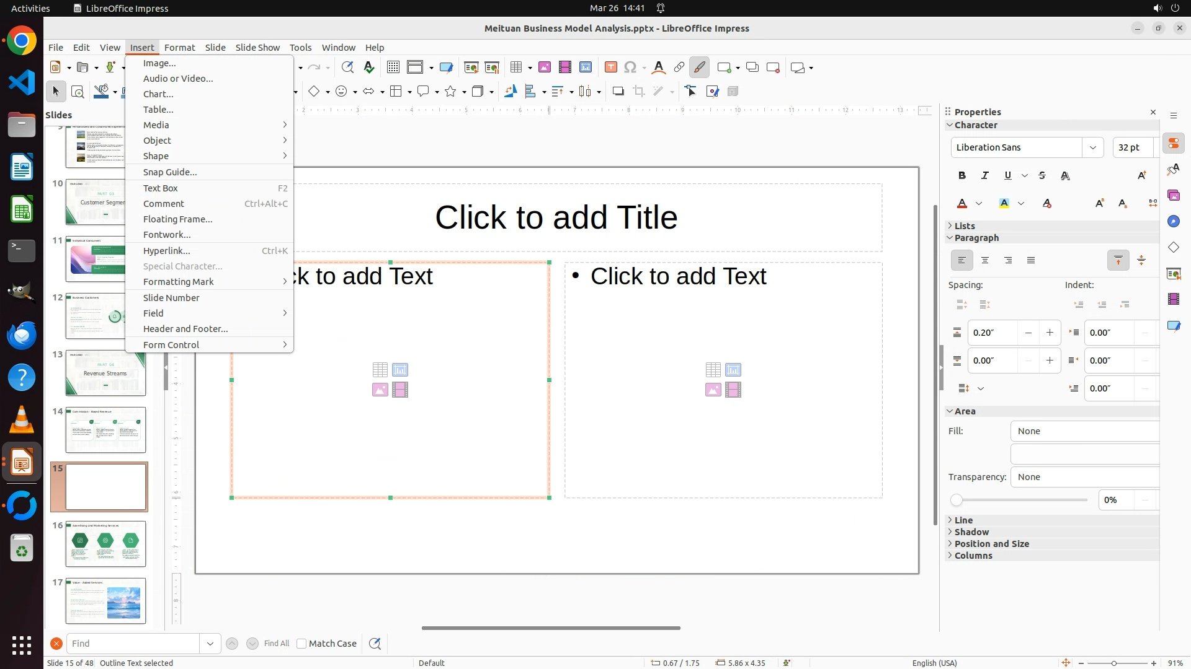Toggle the Display Grid icon
The image size is (1191, 669).
coord(393,68)
